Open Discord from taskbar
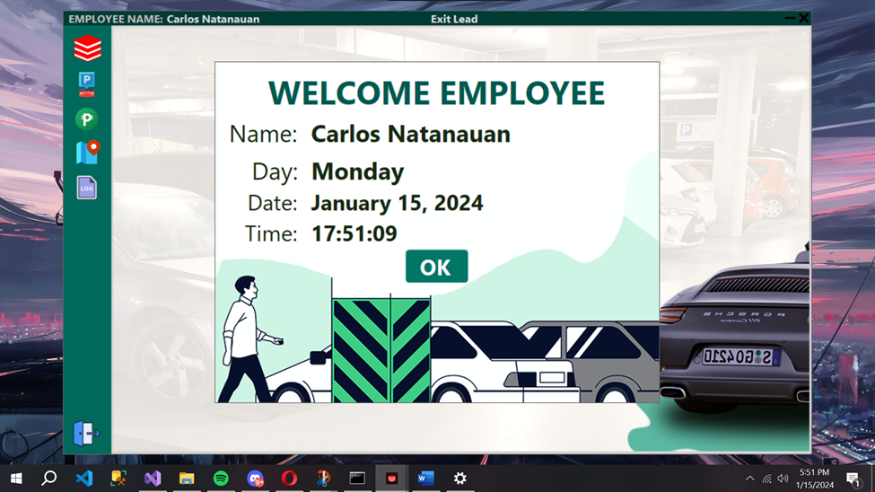 [x=255, y=478]
